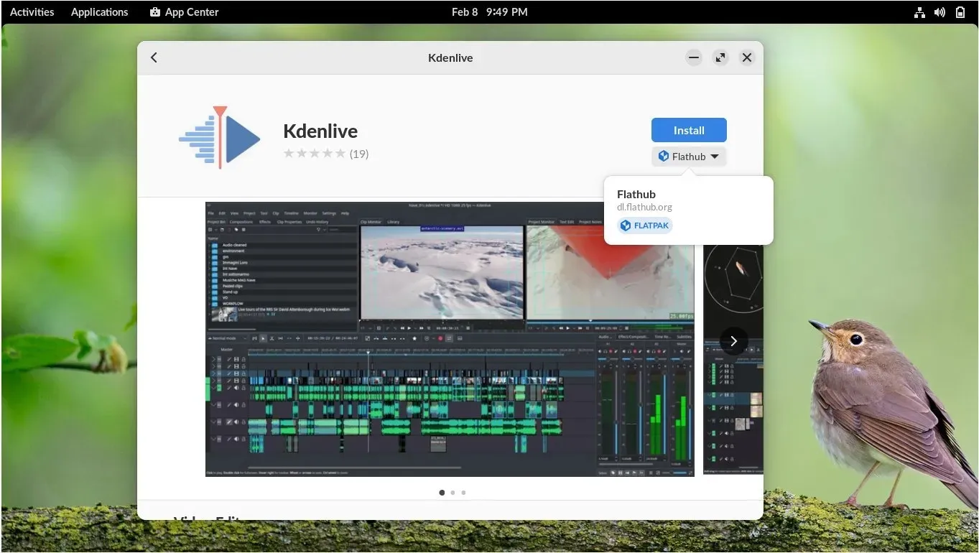Click the back arrow in the Kdenlive header
979x553 pixels.
click(x=154, y=57)
